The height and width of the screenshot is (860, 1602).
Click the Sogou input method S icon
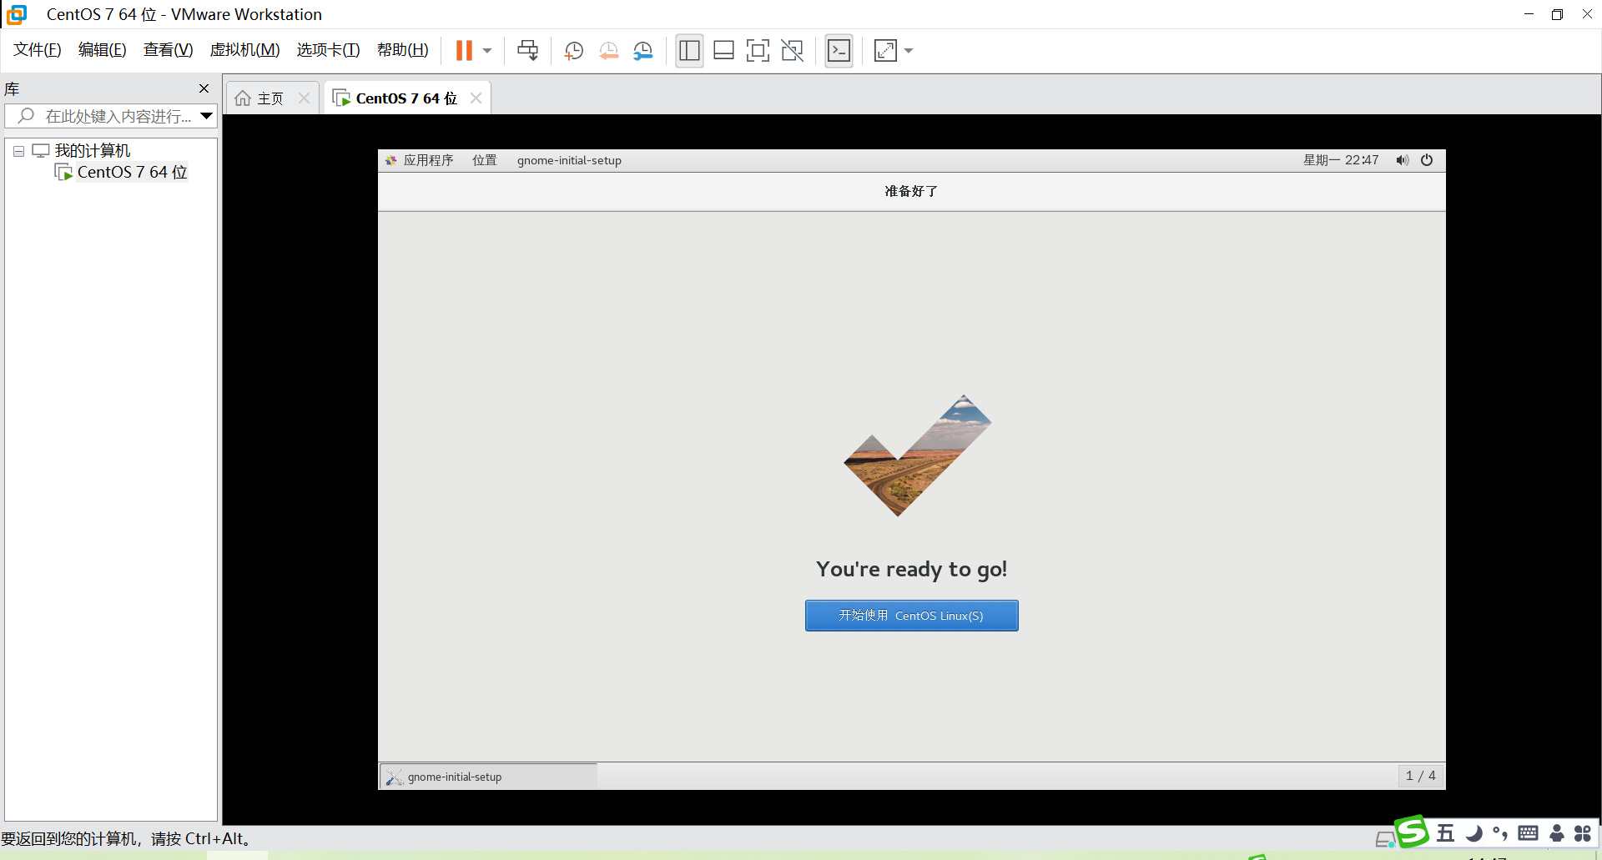pos(1412,832)
